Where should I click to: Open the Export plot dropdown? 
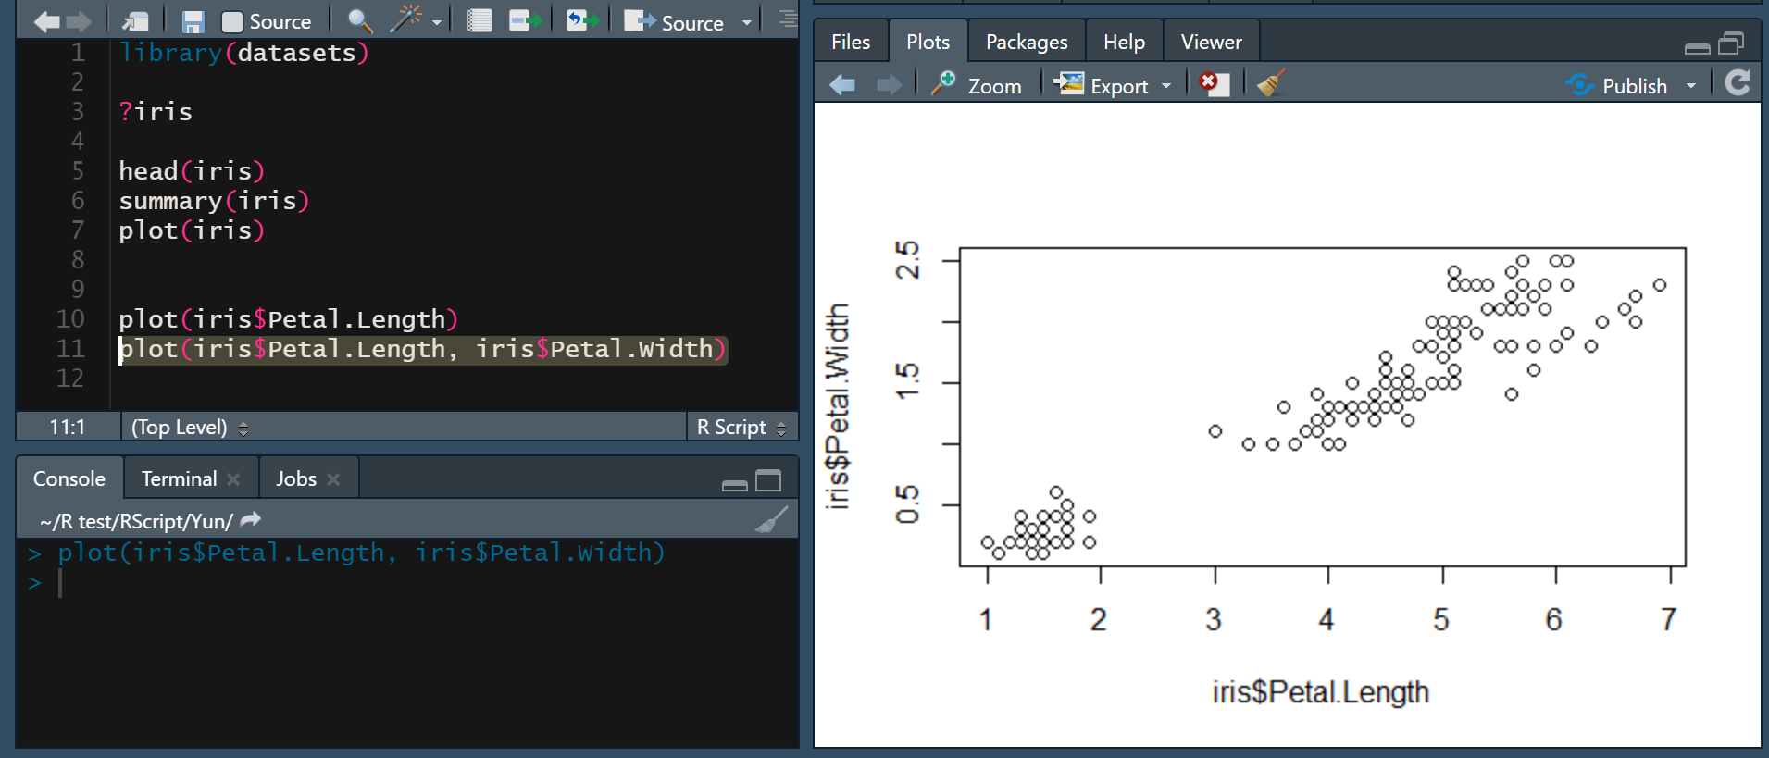pos(1114,85)
